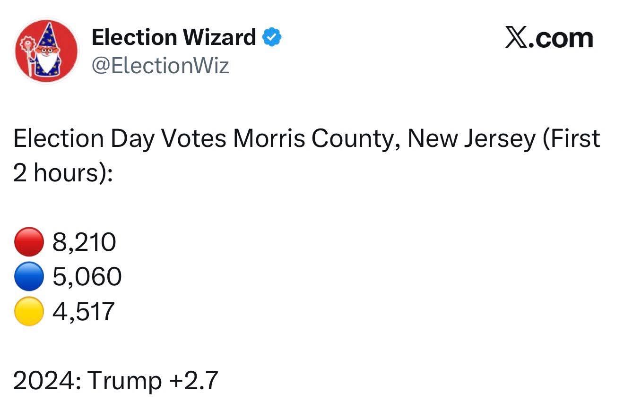
Task: Click the words New Jersey
Action: coord(471,139)
